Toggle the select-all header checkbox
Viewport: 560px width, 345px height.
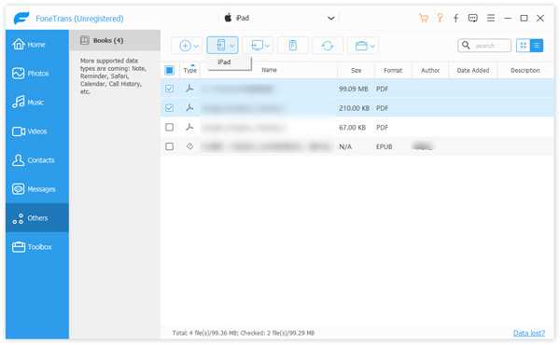170,70
